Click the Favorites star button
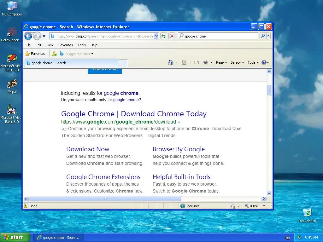This screenshot has width=323, height=242. click(35, 54)
